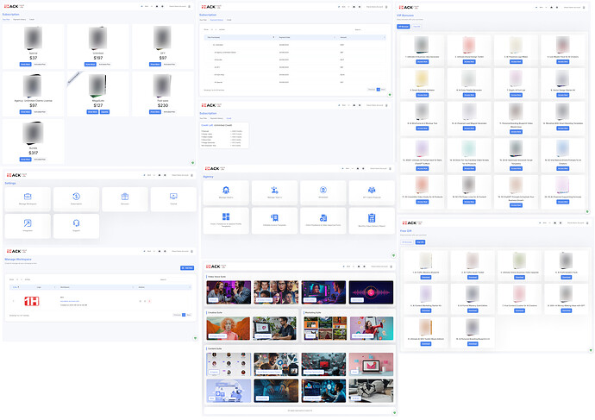Screen dimensions: 595x420
Task: Switch to Payment History tab in the first Subscription panel
Action: [x=20, y=19]
